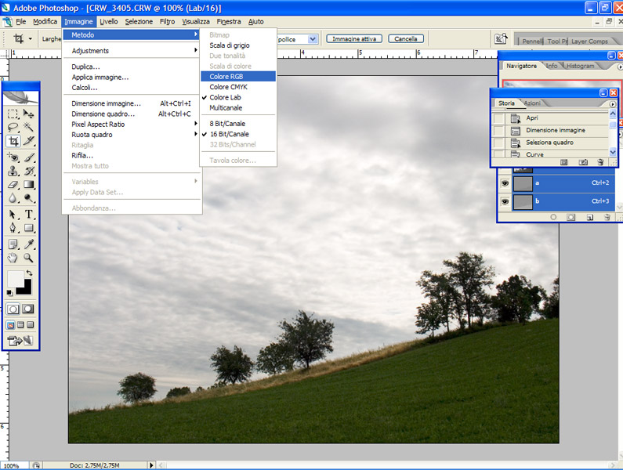The image size is (623, 470).
Task: Open the units dropdown showing pollice
Action: coord(313,38)
